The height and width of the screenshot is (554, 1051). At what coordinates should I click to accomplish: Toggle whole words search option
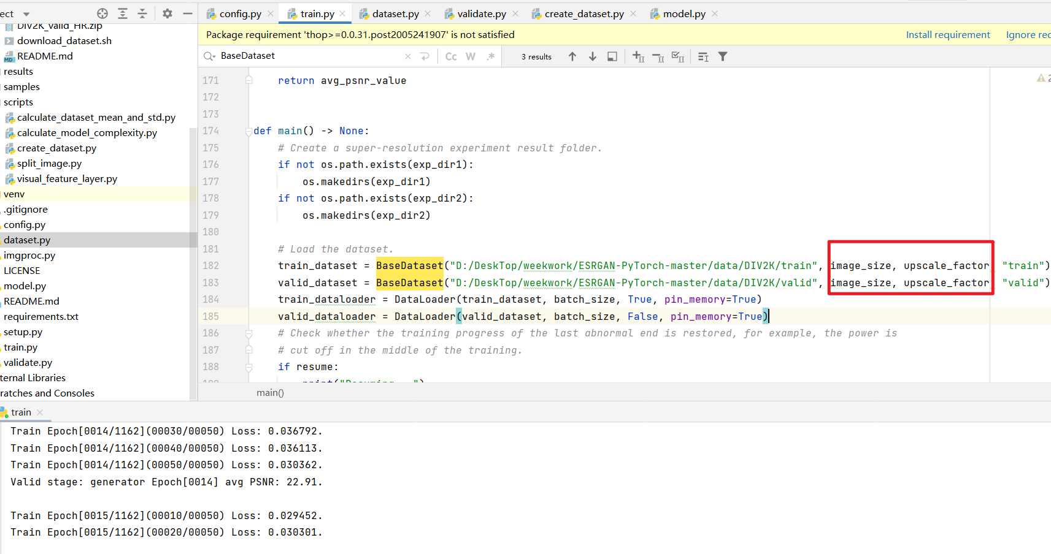coord(471,56)
